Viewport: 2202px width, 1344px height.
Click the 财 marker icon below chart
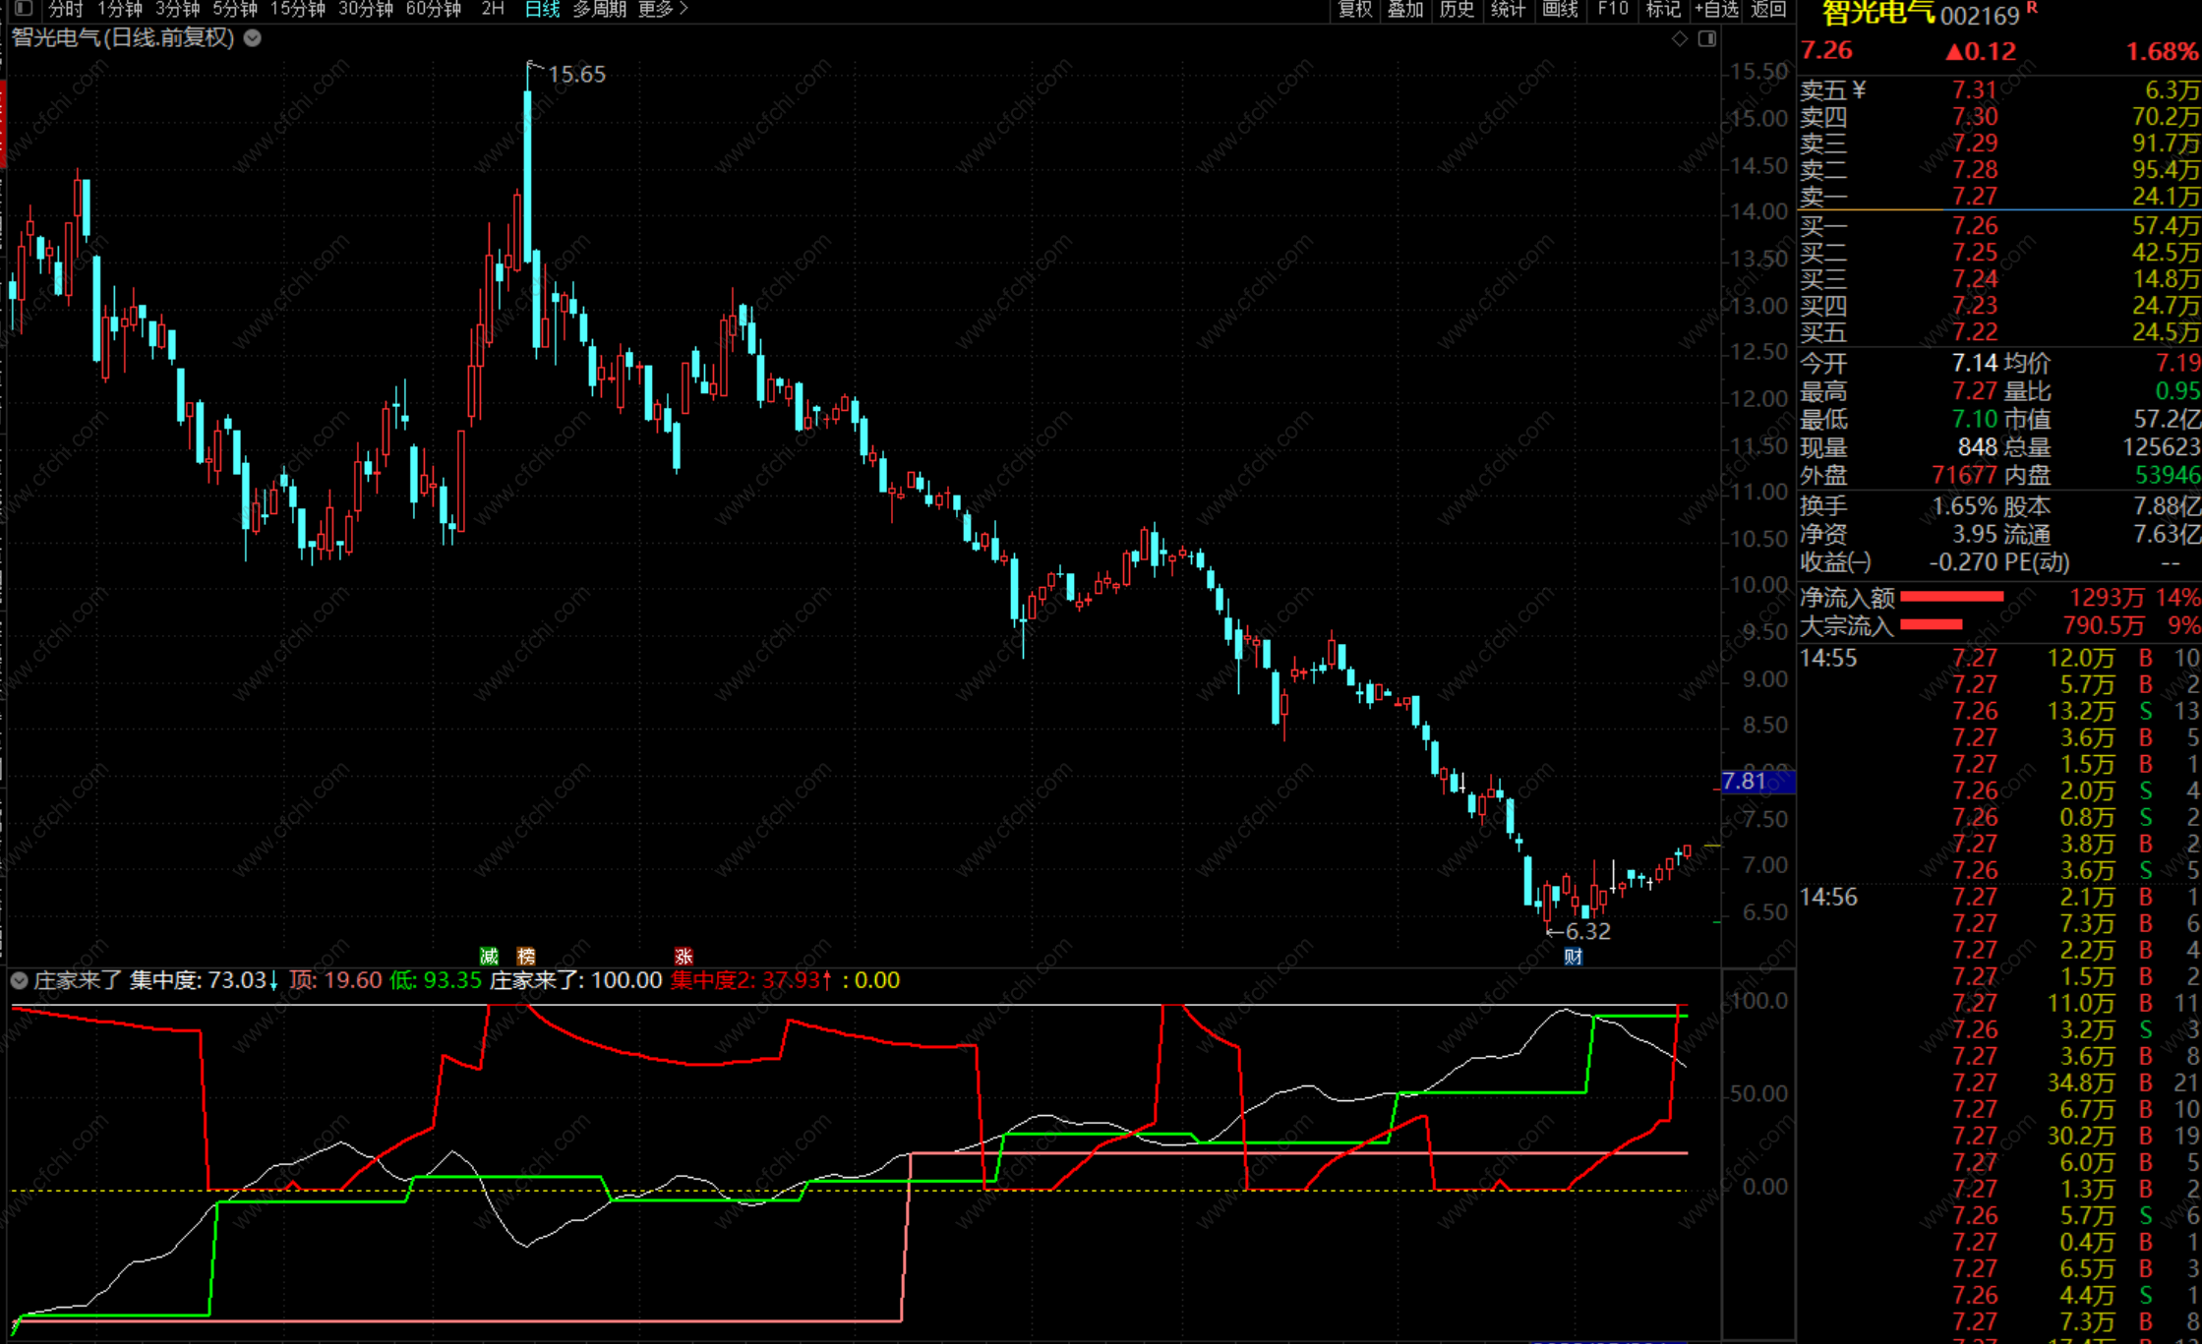pos(1574,956)
